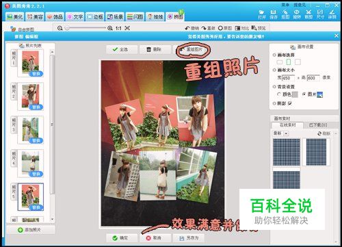Click the 全选 select-all button

122,49
